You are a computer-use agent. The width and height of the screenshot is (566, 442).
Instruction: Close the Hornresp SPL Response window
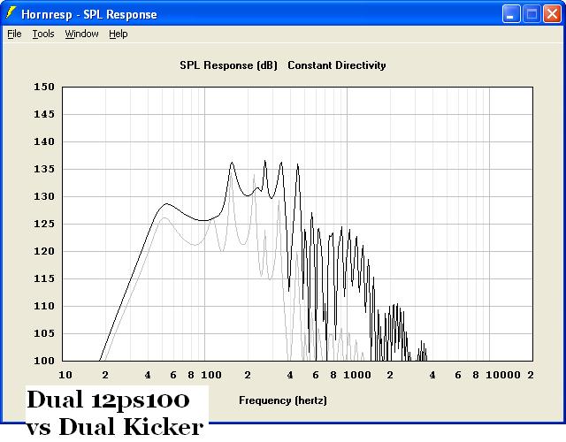[552, 14]
